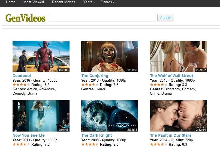Click the GenVideos logo

tap(25, 18)
